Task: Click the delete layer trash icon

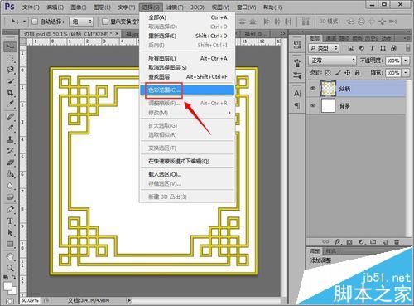Action: (397, 242)
